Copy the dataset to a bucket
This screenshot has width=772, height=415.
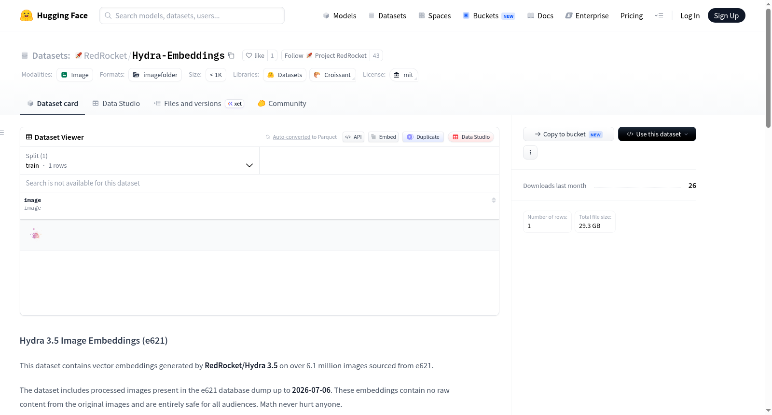(568, 134)
